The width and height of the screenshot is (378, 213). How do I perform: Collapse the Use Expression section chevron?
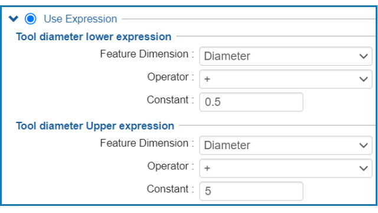(x=14, y=18)
